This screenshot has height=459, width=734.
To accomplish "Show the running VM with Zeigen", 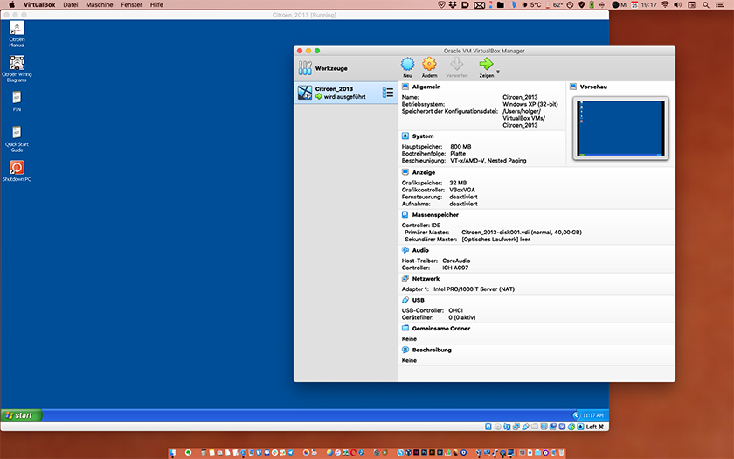I will click(x=487, y=67).
